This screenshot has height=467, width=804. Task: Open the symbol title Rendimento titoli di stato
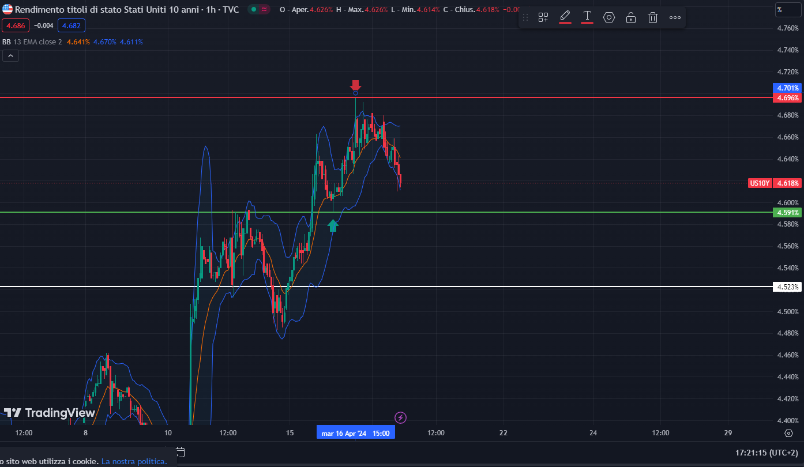pos(127,9)
